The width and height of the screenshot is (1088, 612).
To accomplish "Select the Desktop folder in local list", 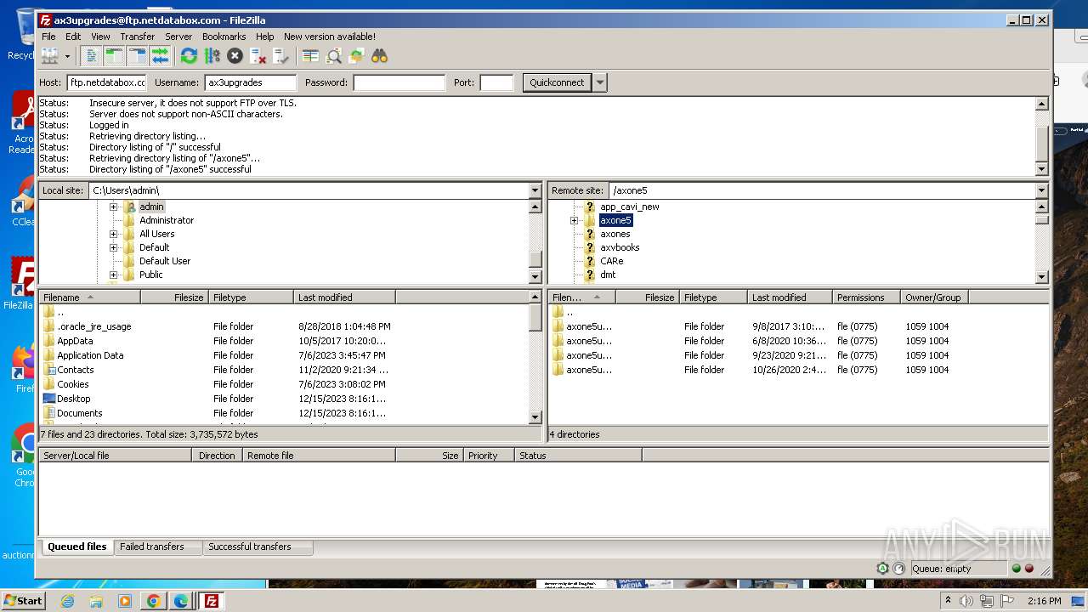I will tap(73, 399).
